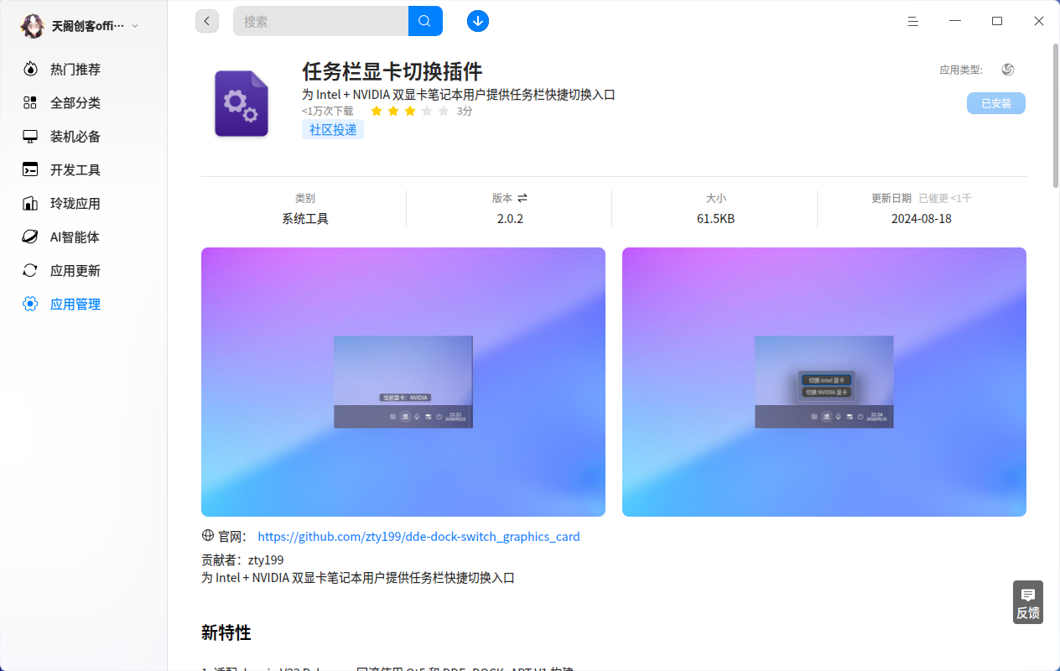Screen dimensions: 1060x671
Task: Click the user avatar picture
Action: point(32,26)
